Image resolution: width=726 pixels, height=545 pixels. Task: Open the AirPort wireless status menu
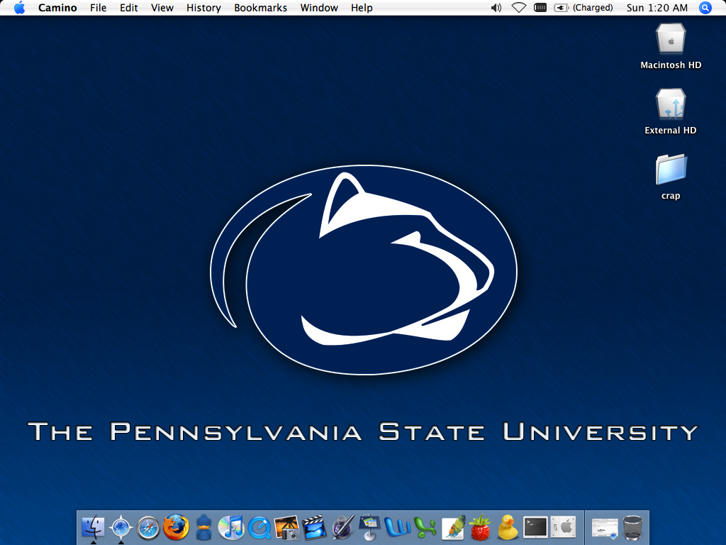pyautogui.click(x=518, y=8)
